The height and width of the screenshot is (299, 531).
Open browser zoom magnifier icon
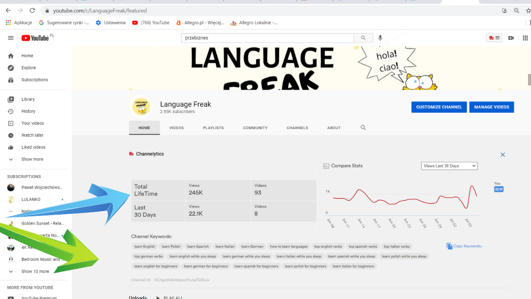(x=516, y=10)
